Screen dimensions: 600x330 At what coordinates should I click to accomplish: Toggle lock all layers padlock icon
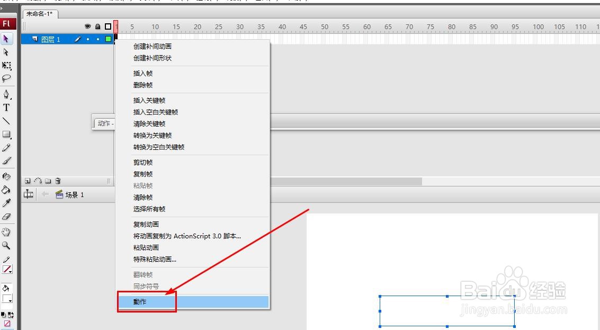[x=97, y=26]
